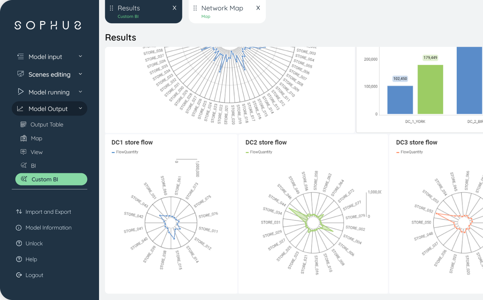The width and height of the screenshot is (483, 300).
Task: Click the DC2 store flow chart title
Action: point(266,142)
